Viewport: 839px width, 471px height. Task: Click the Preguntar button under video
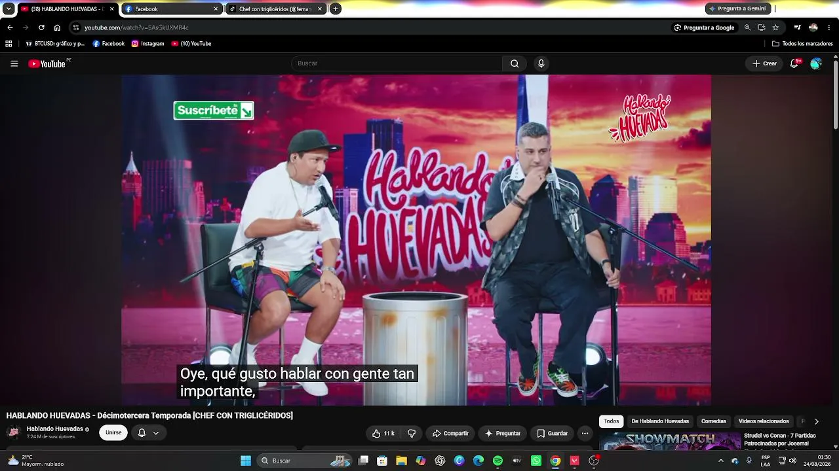pyautogui.click(x=503, y=433)
